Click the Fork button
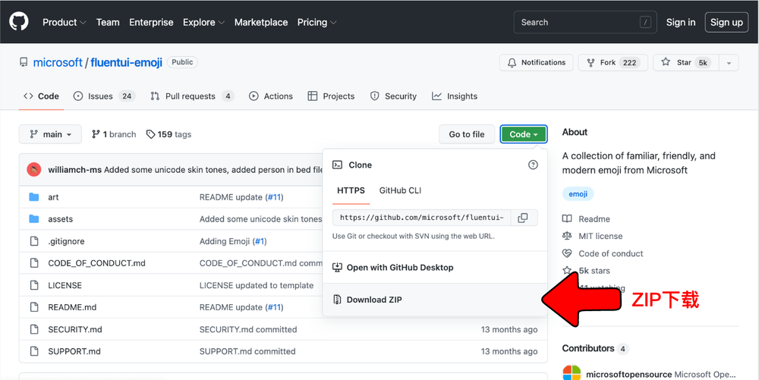 pos(613,63)
